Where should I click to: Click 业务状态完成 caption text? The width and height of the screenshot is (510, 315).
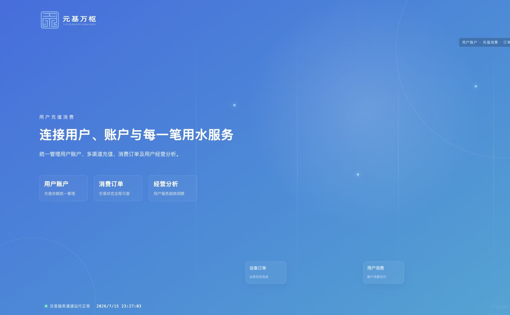(x=259, y=277)
